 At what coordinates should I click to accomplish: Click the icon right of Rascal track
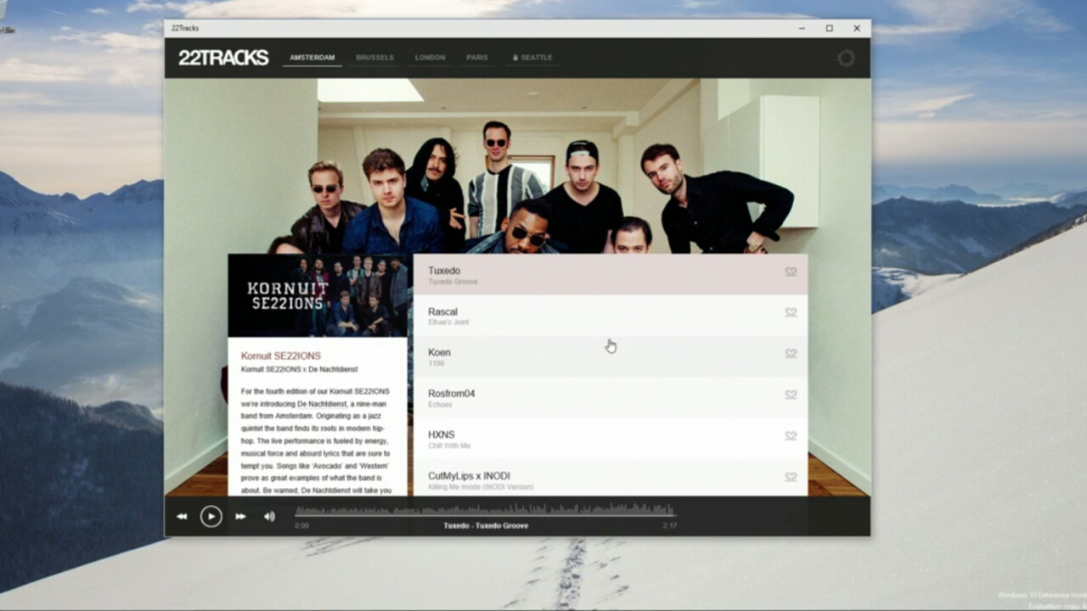coord(791,312)
